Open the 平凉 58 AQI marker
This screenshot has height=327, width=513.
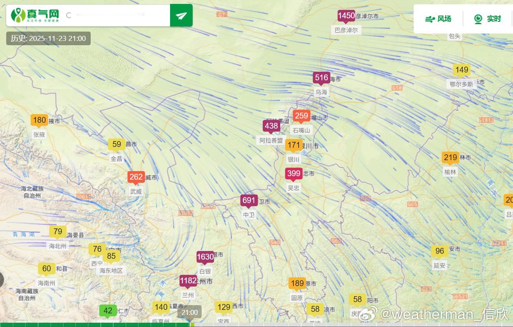click(315, 309)
